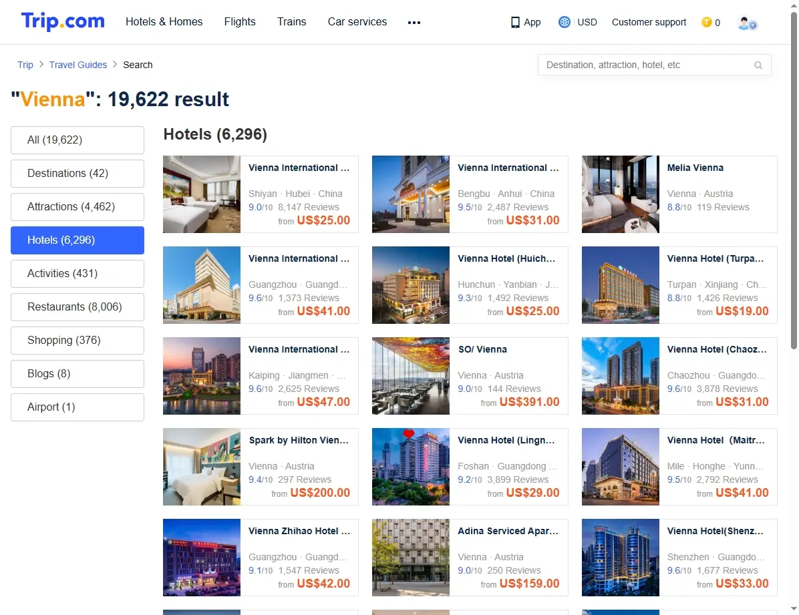The image size is (799, 615).
Task: Click Melia Vienna hotel title
Action: (695, 168)
